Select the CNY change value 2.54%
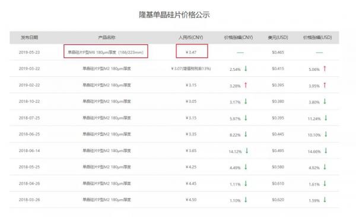This screenshot has height=217, width=356. [x=235, y=69]
